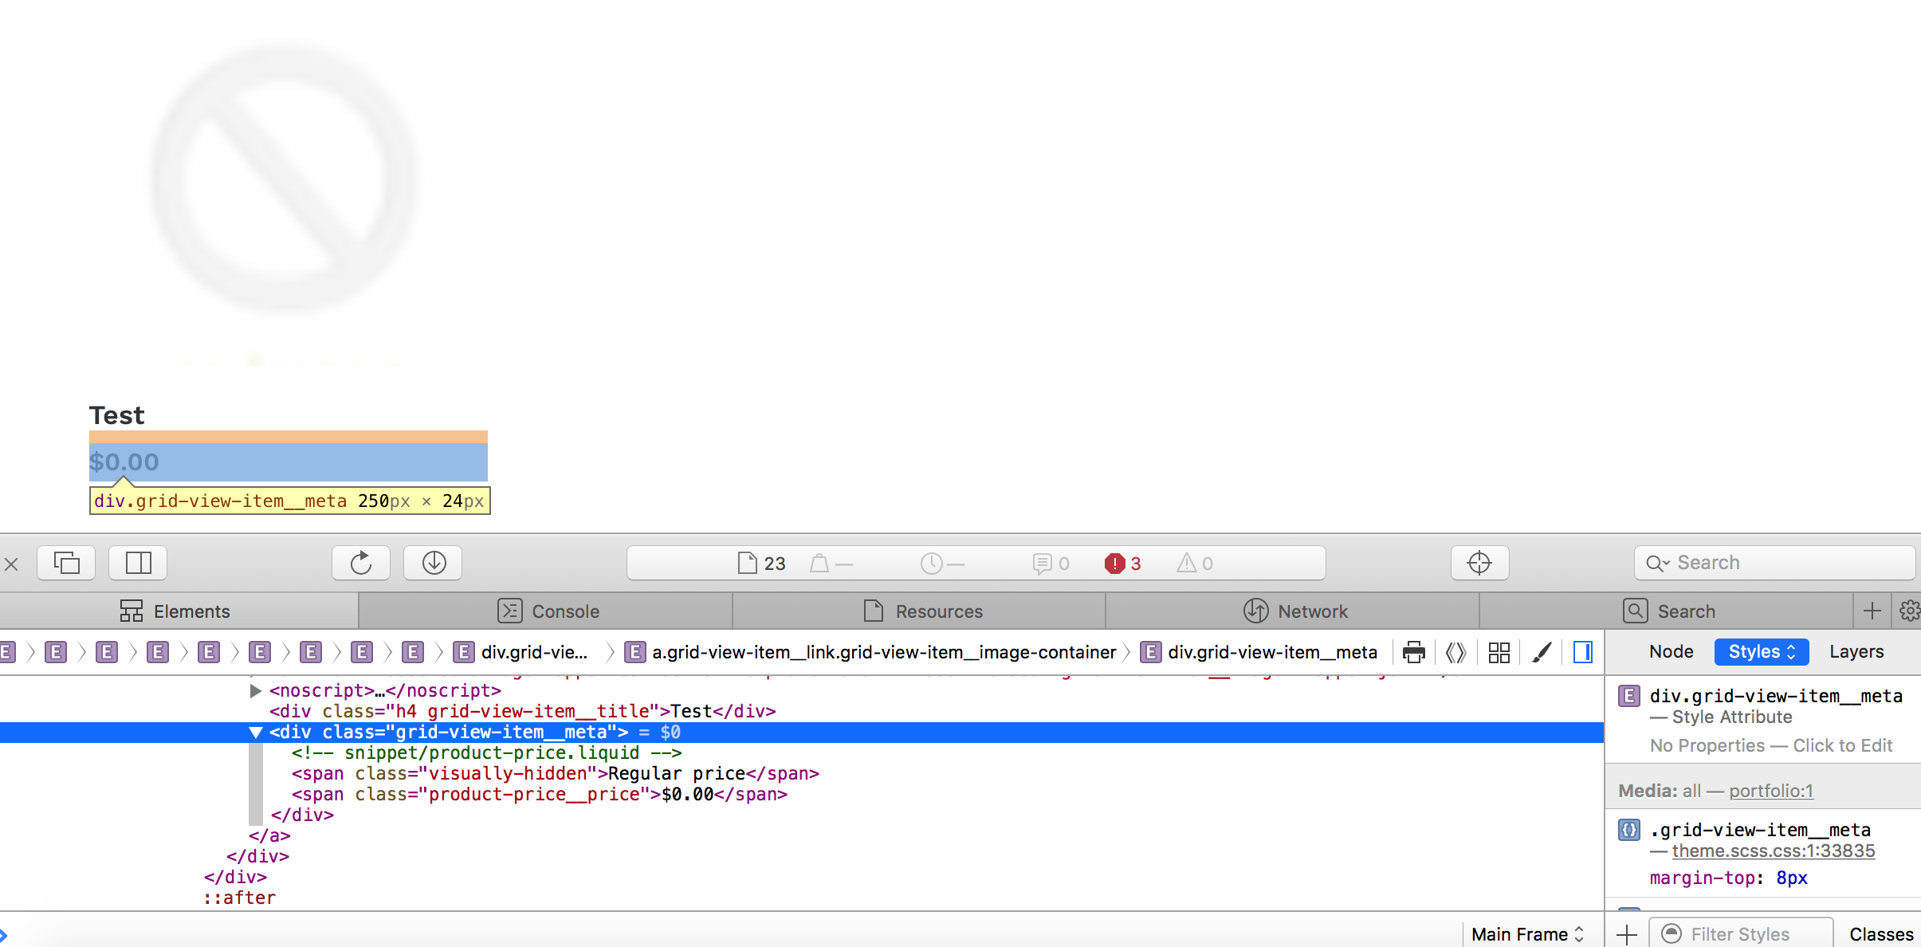Click the computed styles icon in panel

(x=1501, y=652)
